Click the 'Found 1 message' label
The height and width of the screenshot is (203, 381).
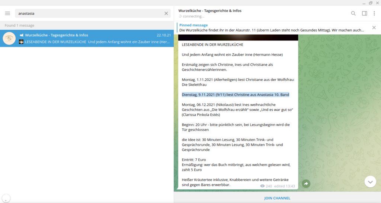click(19, 25)
